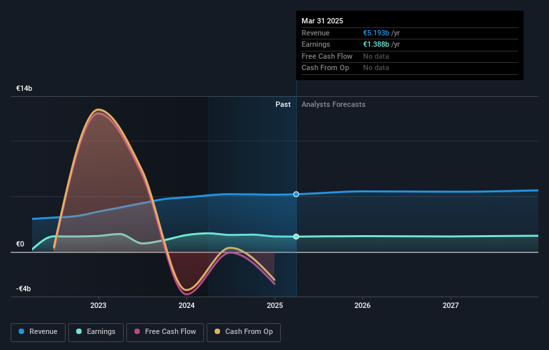Click the 2026 x-axis label

[x=362, y=305]
